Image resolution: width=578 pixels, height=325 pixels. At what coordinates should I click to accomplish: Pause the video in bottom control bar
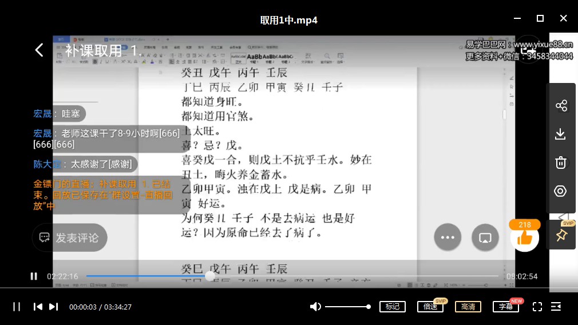17,307
